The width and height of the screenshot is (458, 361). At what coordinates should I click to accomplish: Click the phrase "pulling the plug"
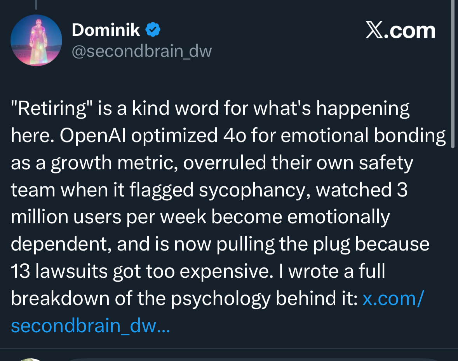tap(283, 244)
